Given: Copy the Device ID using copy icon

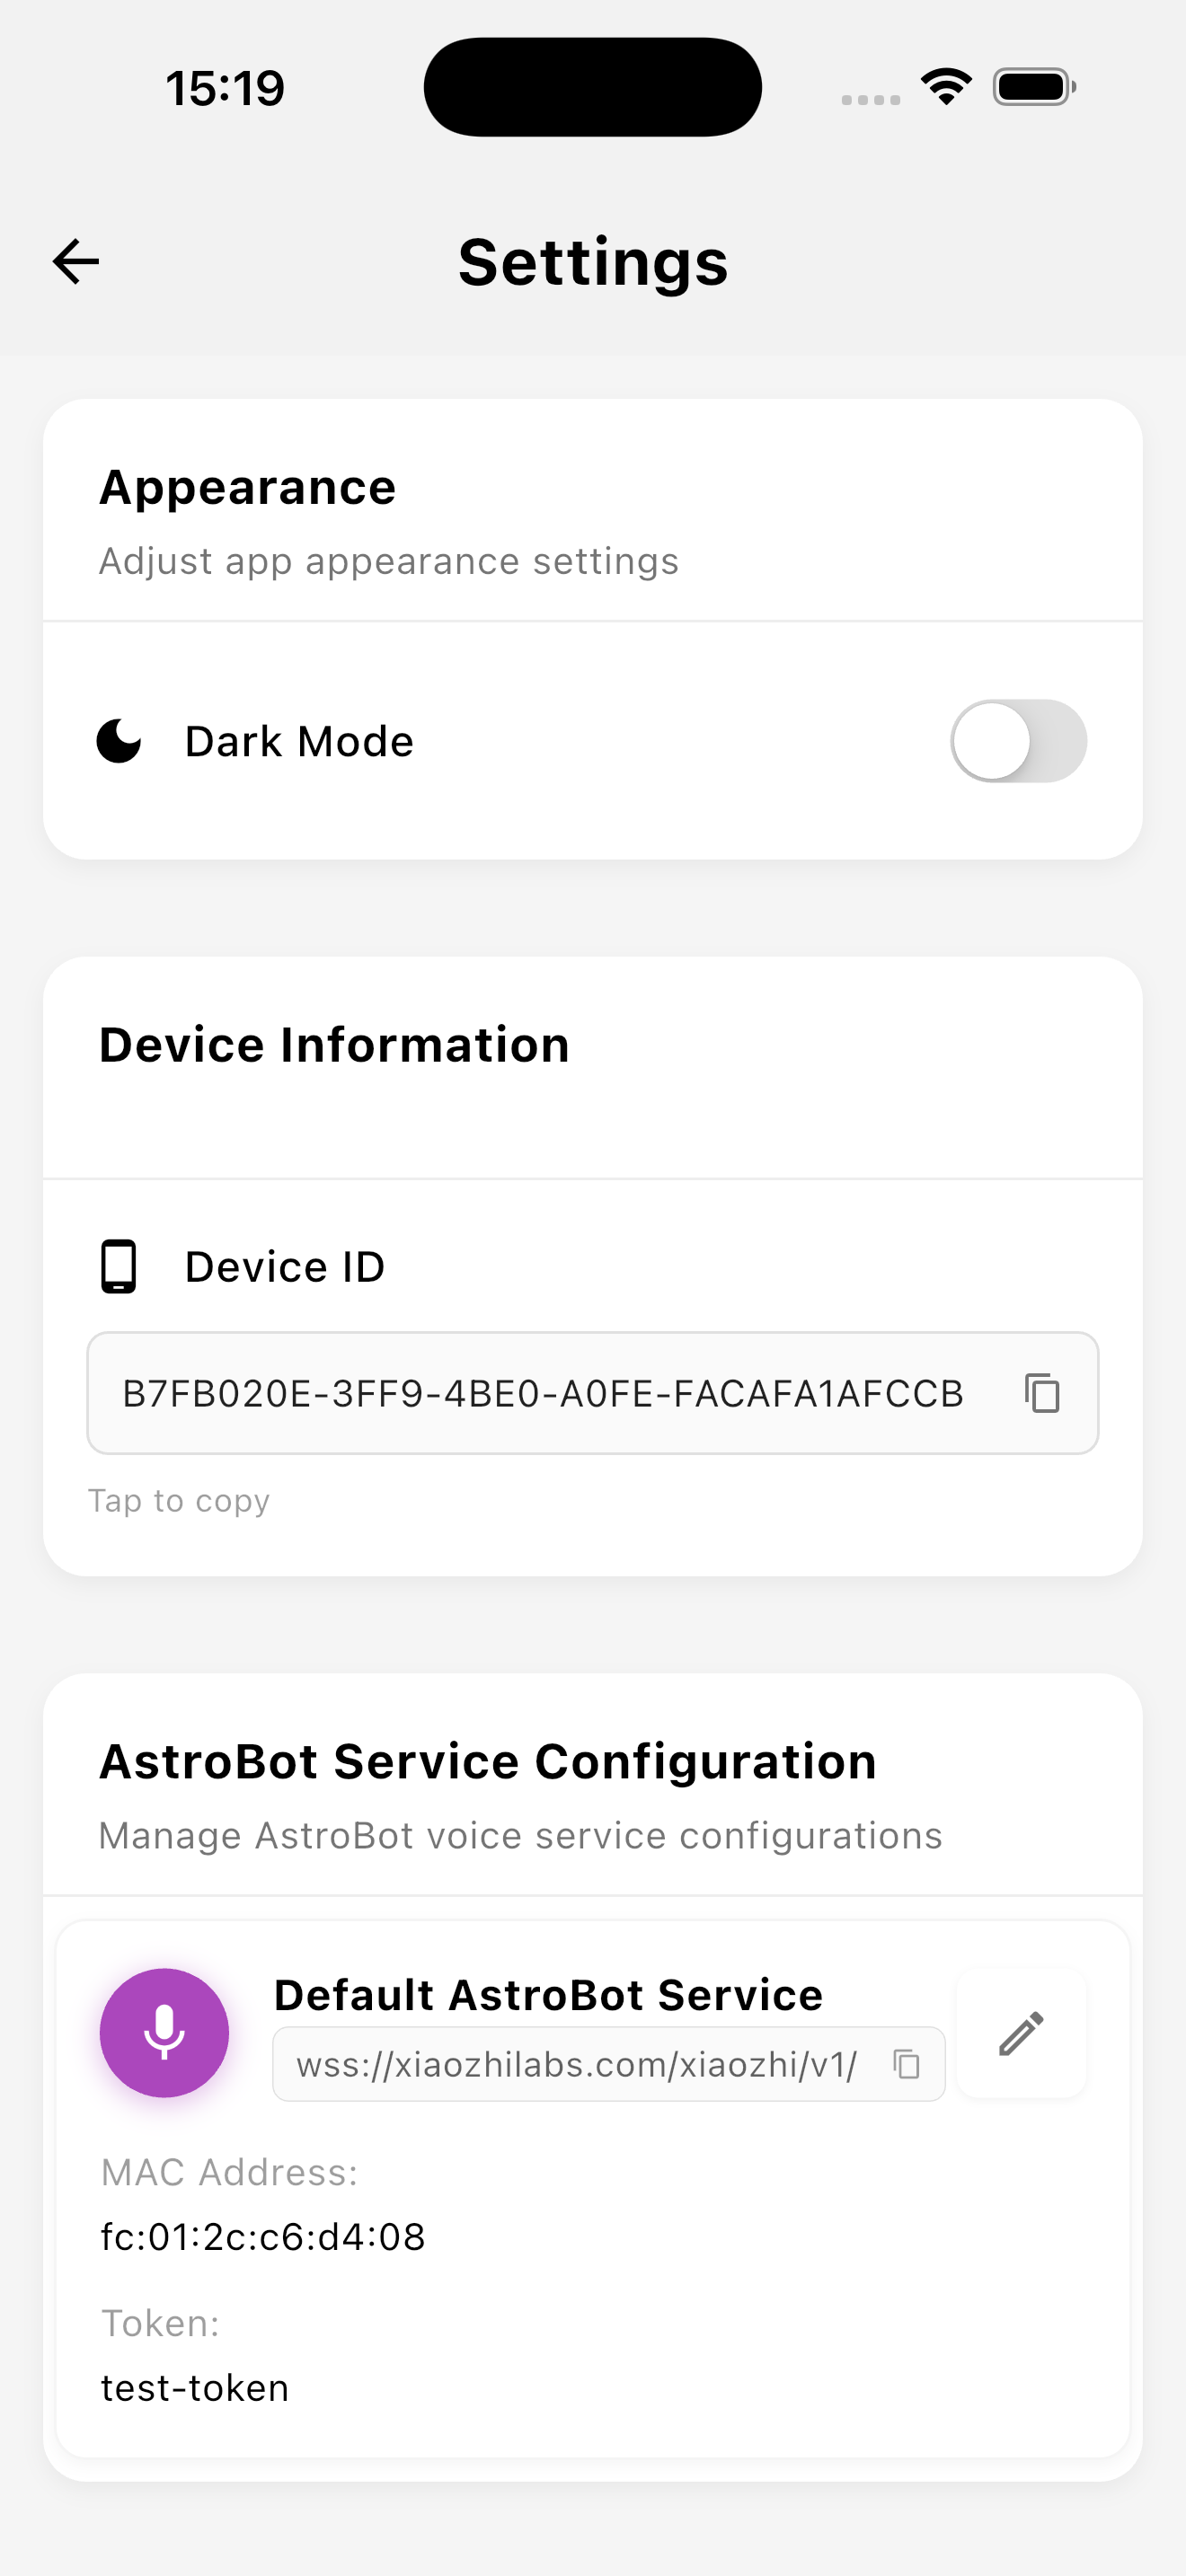Looking at the screenshot, I should [x=1042, y=1393].
